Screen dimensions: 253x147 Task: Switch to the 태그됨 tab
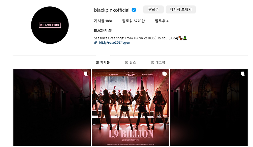pyautogui.click(x=158, y=63)
